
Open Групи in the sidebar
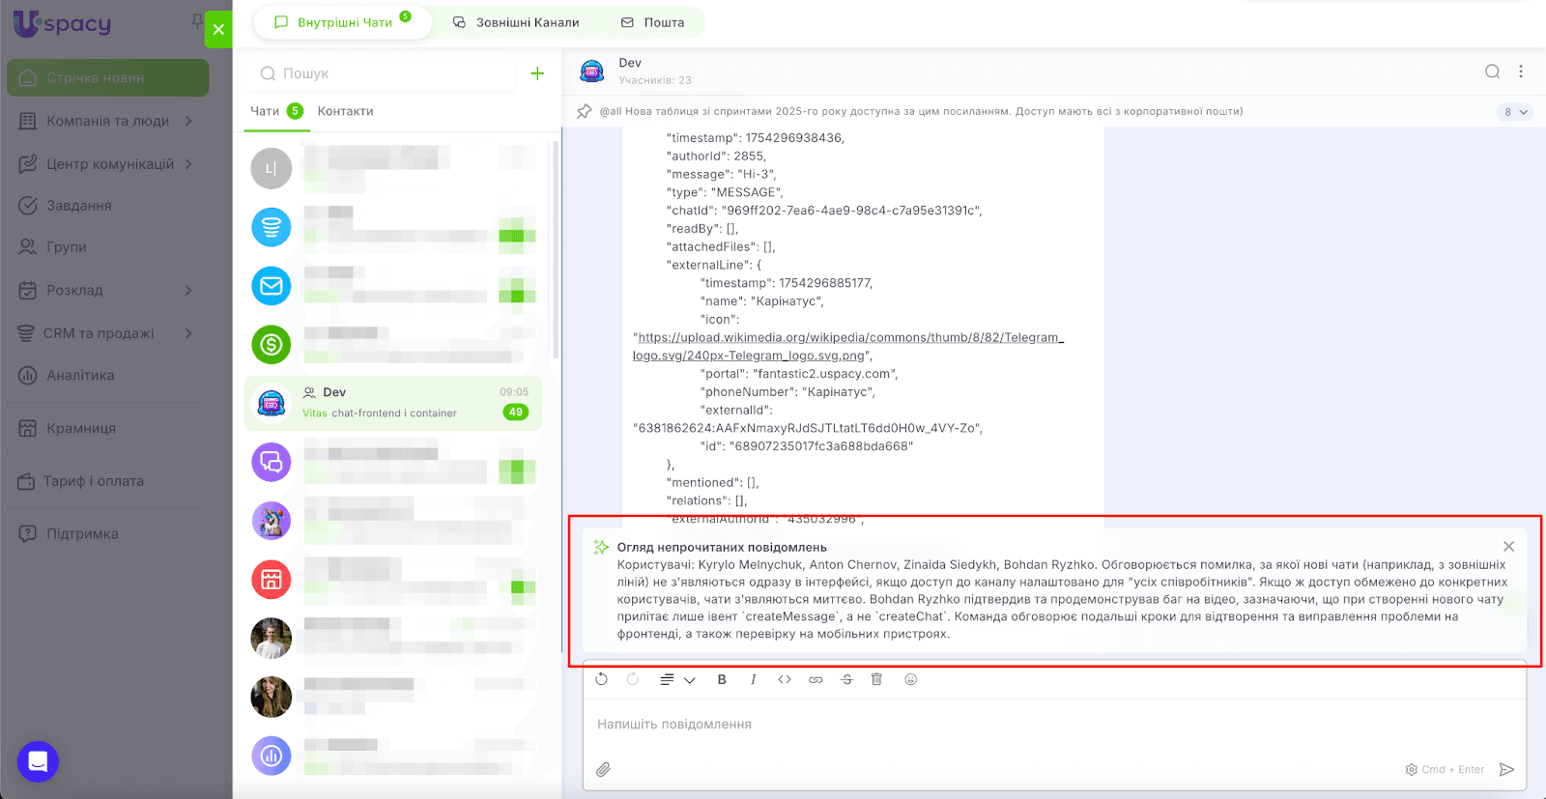click(x=53, y=247)
